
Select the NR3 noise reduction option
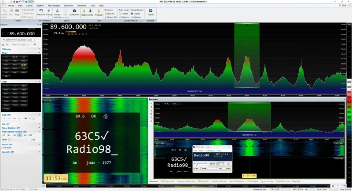20,135
